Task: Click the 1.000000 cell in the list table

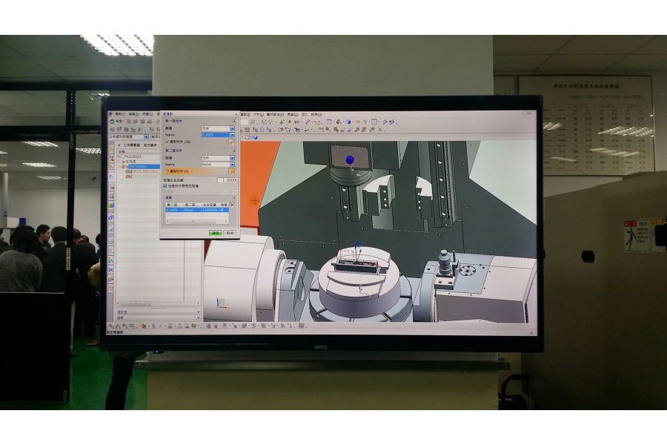Action: pos(209,210)
